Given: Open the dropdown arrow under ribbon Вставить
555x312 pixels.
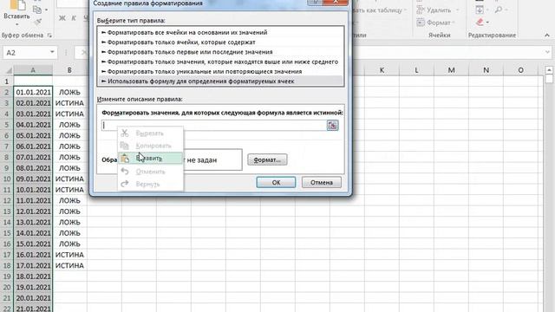Looking at the screenshot, I should [x=16, y=25].
